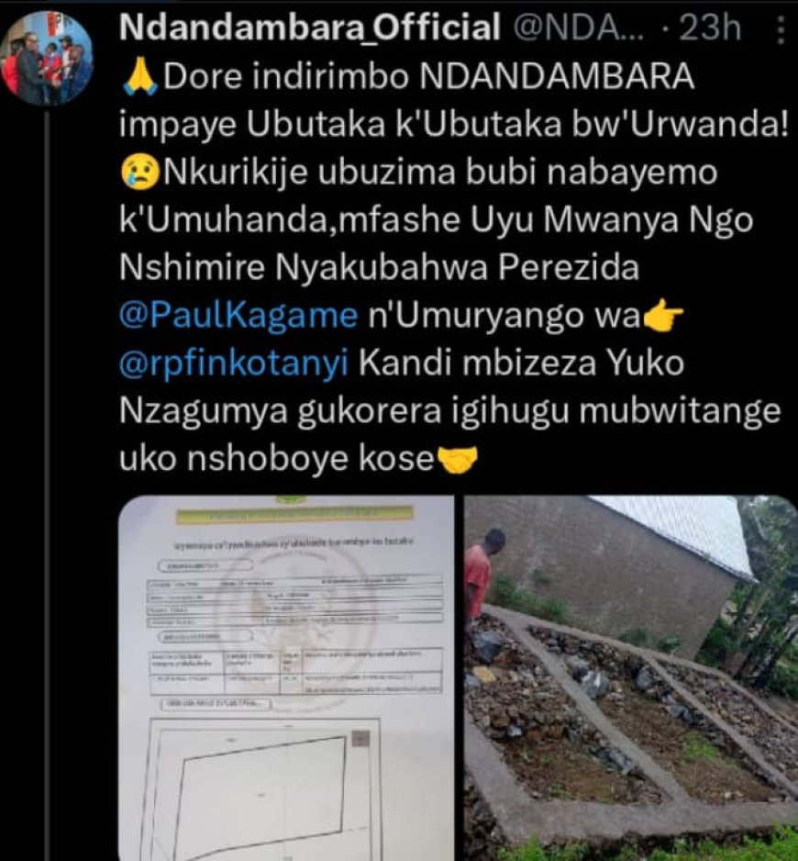Click the Ndandambara_Official display name

pos(309,28)
